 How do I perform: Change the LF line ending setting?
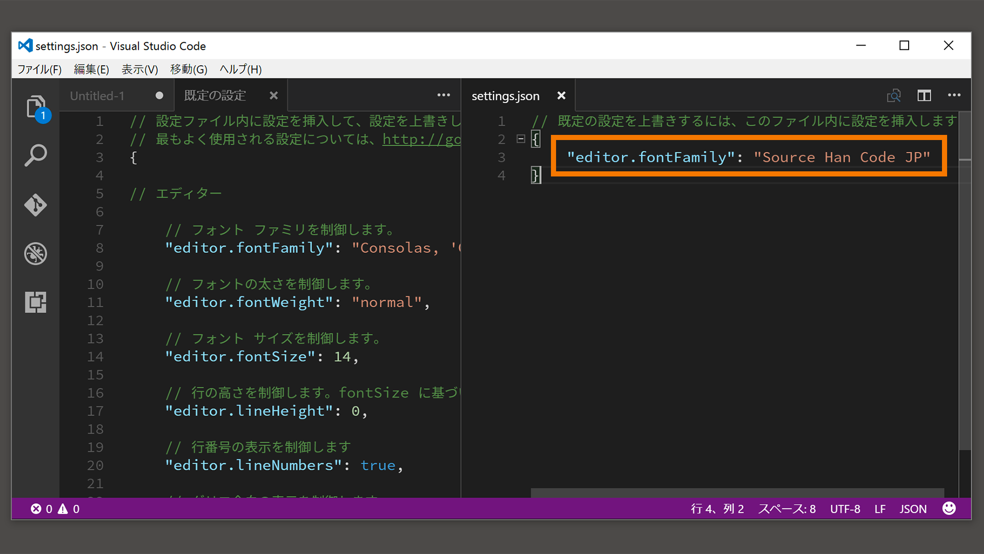(880, 509)
